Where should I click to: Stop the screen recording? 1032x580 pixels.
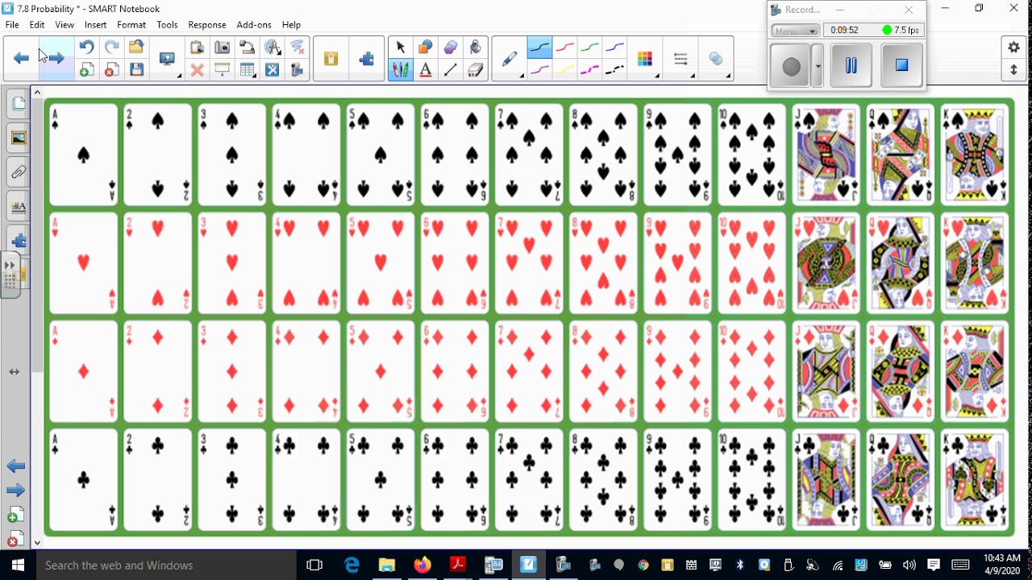pyautogui.click(x=902, y=66)
